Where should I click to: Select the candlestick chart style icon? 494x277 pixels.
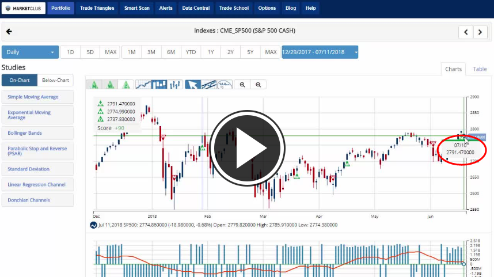pos(159,85)
